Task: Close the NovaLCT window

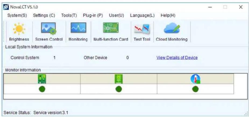Action: click(241, 7)
